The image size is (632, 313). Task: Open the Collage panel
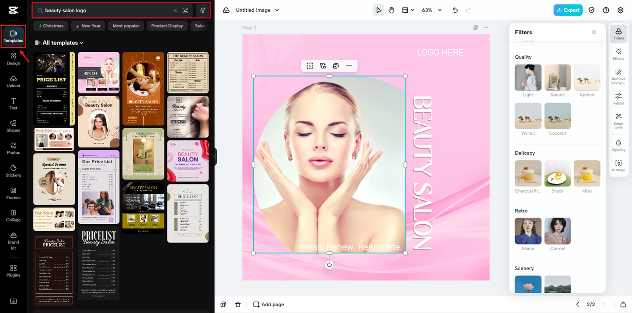coord(13,216)
